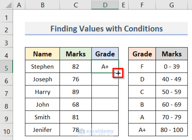
Task: Select the empty grade cell for Joseph
Action: (x=105, y=79)
